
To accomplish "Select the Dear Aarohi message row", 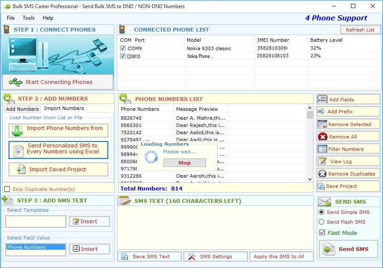I will (212, 176).
